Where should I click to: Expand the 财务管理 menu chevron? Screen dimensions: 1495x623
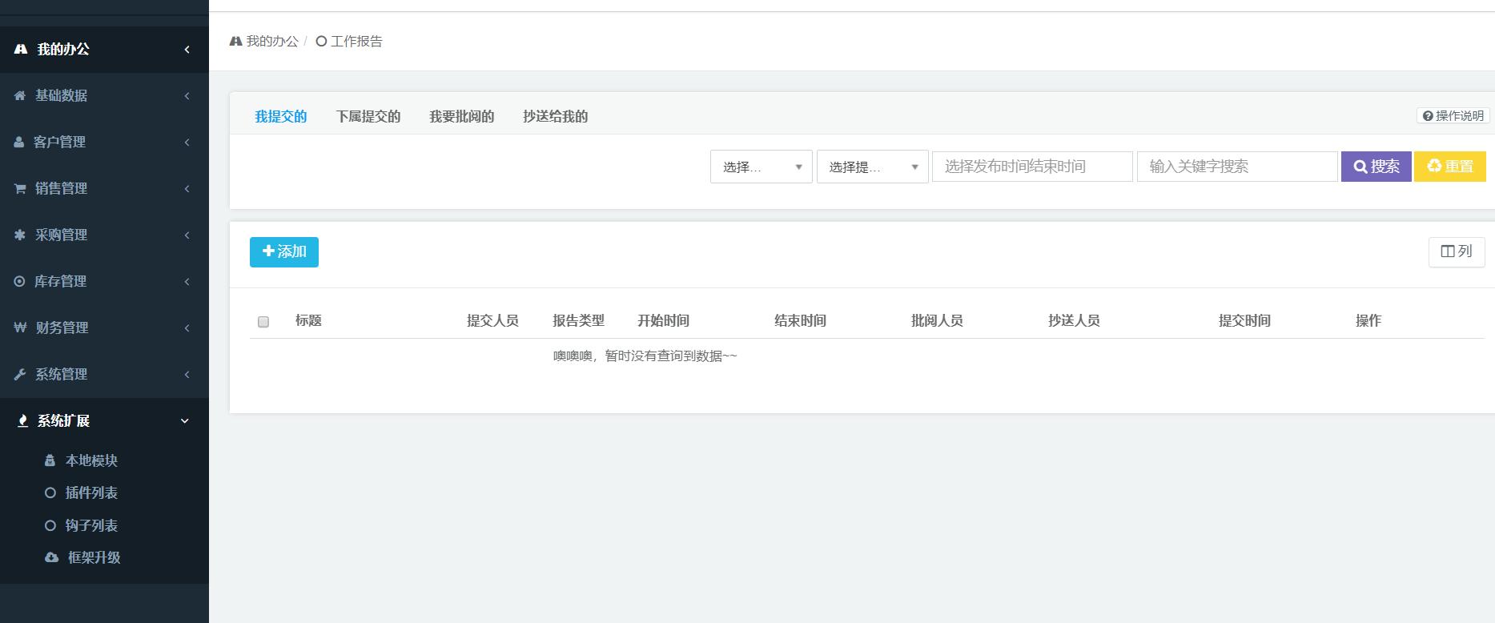point(187,328)
